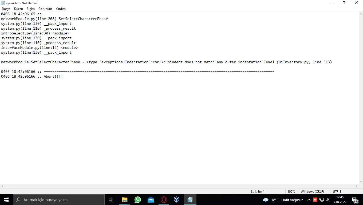Click the speaker icon in system tray
This screenshot has height=205, width=363.
tap(328, 200)
